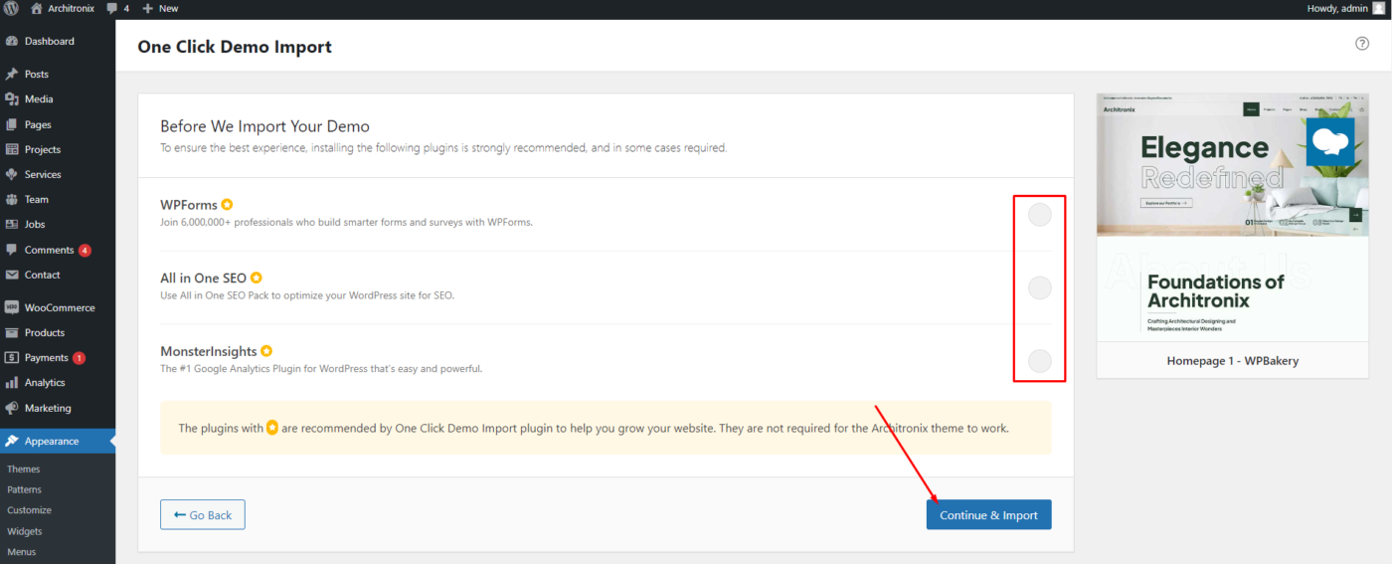
Task: Click the Before We Import Your Demo heading
Action: 264,126
